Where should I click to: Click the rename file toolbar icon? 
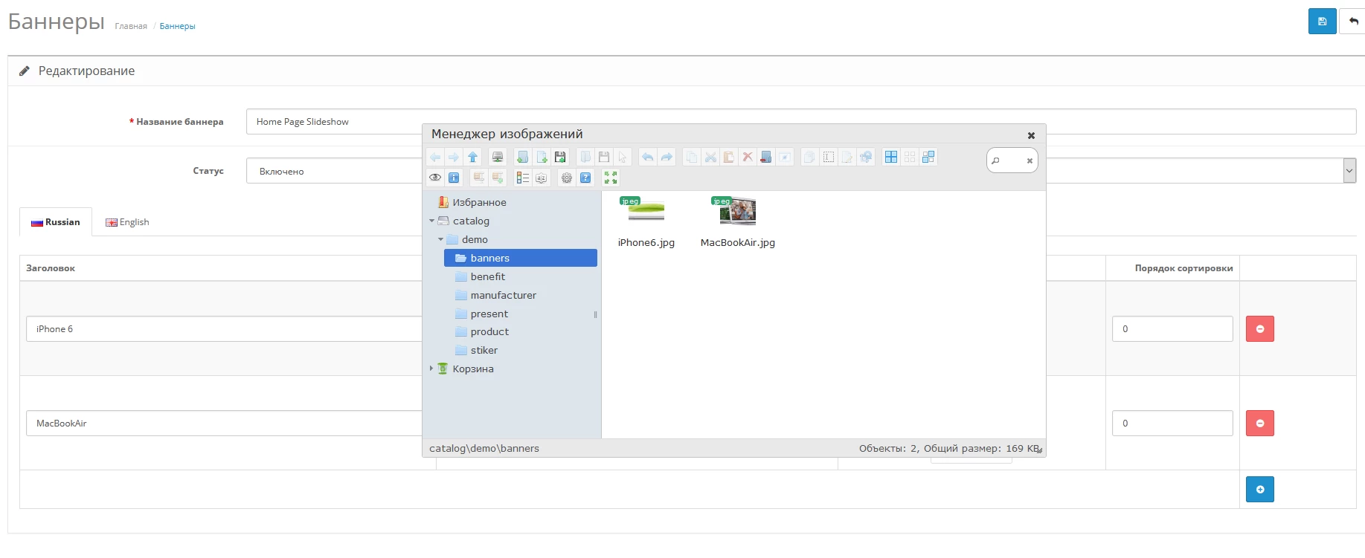point(829,157)
